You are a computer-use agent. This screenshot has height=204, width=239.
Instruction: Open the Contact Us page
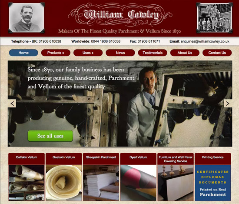pyautogui.click(x=217, y=53)
